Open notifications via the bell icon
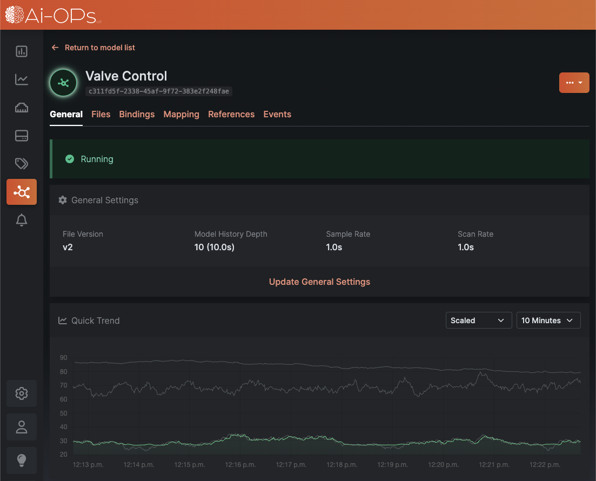 click(22, 220)
